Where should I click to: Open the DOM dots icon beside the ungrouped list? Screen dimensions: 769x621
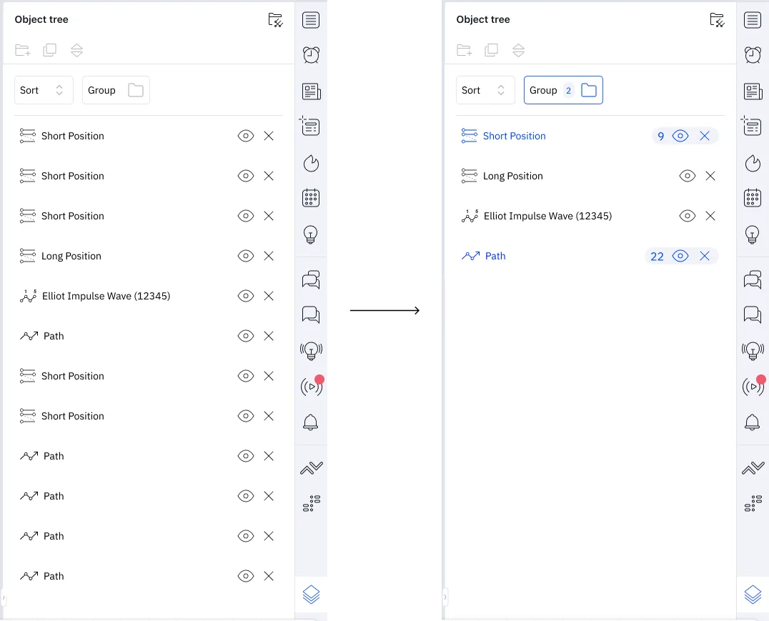pyautogui.click(x=311, y=504)
